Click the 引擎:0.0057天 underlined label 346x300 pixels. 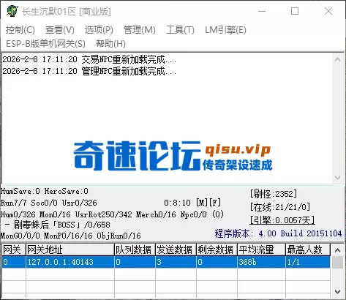pyautogui.click(x=282, y=220)
